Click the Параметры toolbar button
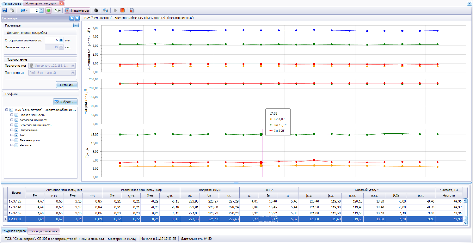473x243 pixels. [x=77, y=10]
